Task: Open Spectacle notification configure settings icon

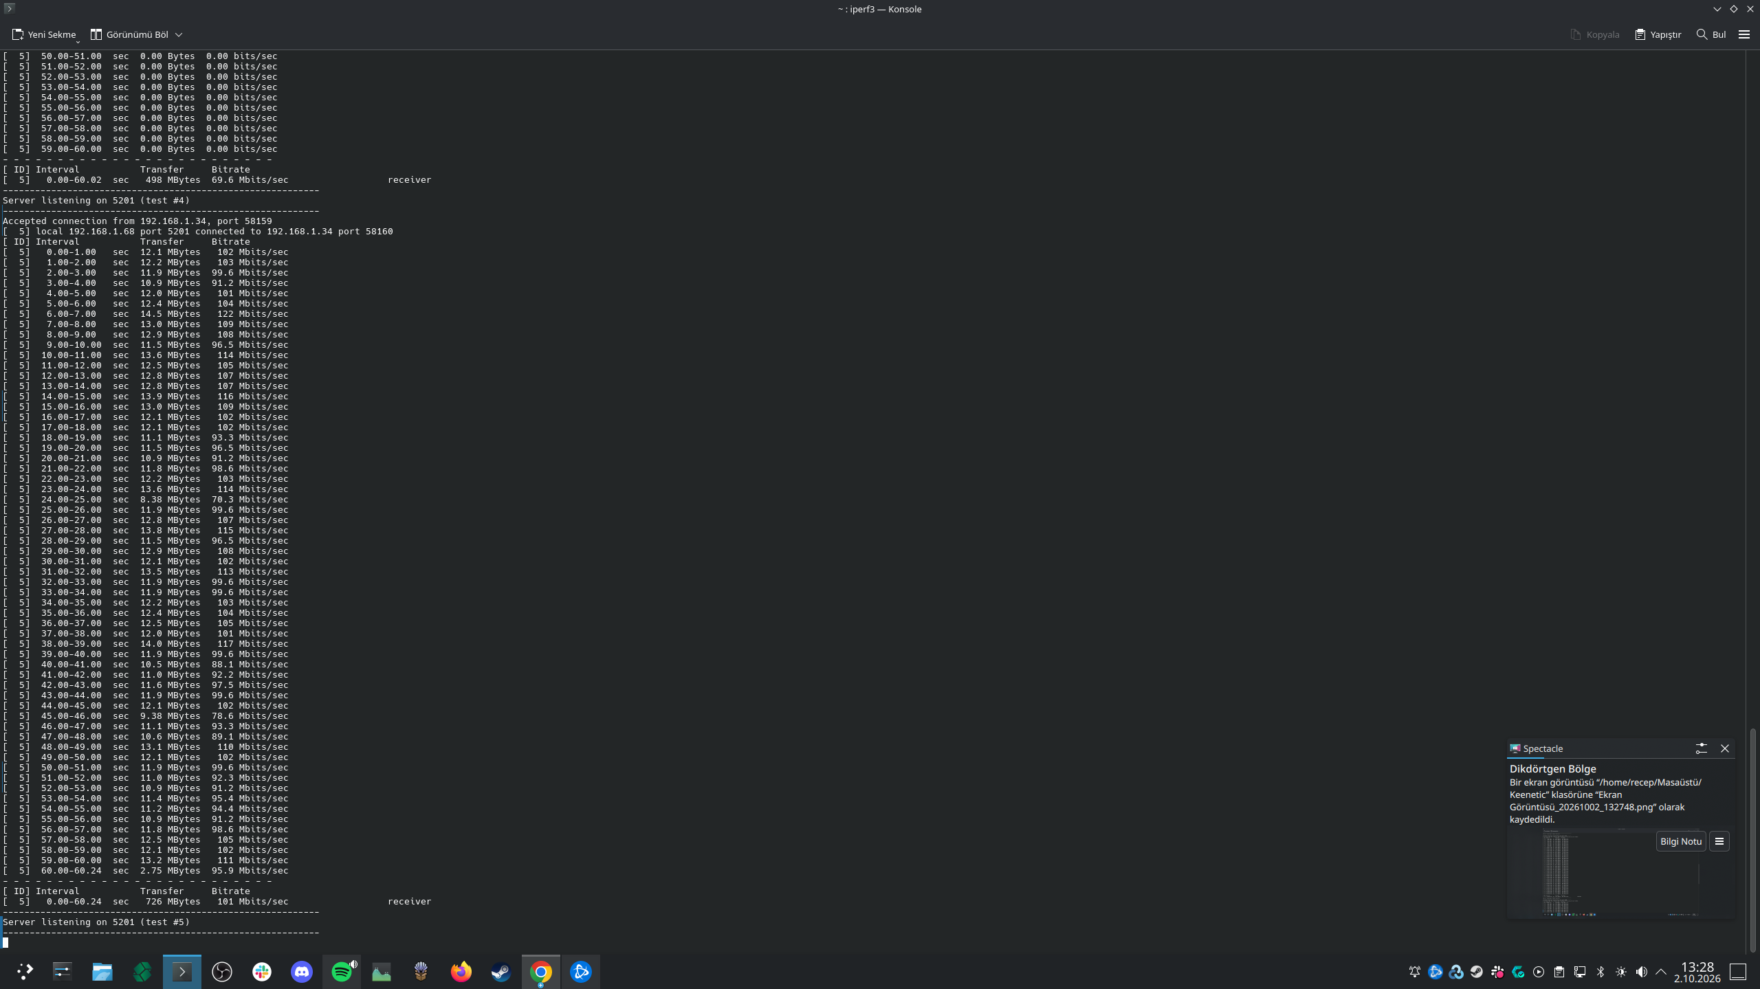Action: coord(1702,748)
